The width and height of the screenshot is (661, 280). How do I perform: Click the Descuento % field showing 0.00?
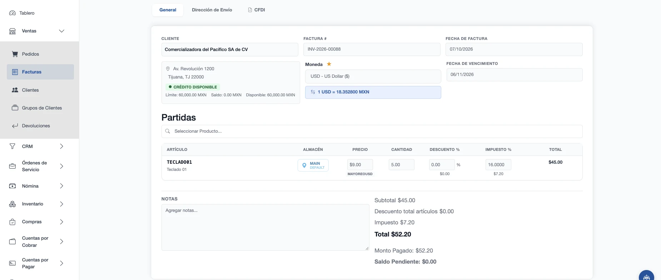(x=442, y=165)
